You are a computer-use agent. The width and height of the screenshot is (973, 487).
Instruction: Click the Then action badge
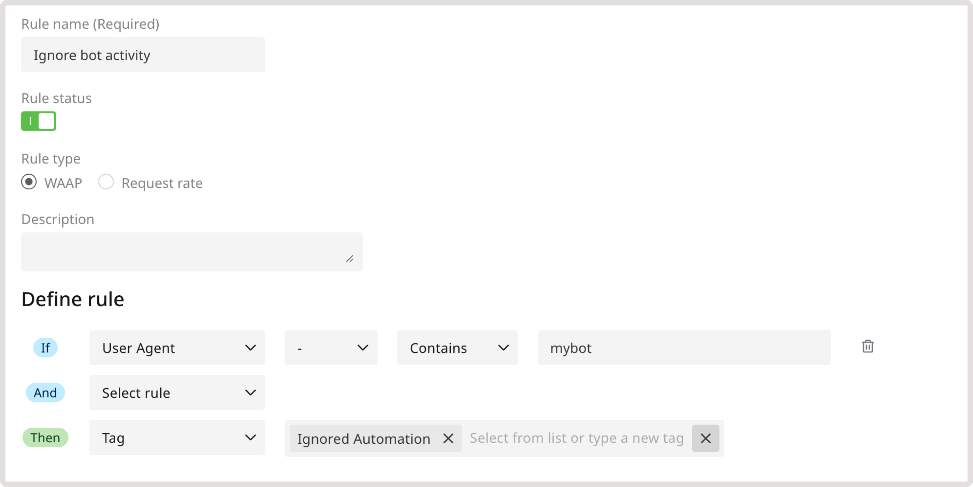pos(45,438)
